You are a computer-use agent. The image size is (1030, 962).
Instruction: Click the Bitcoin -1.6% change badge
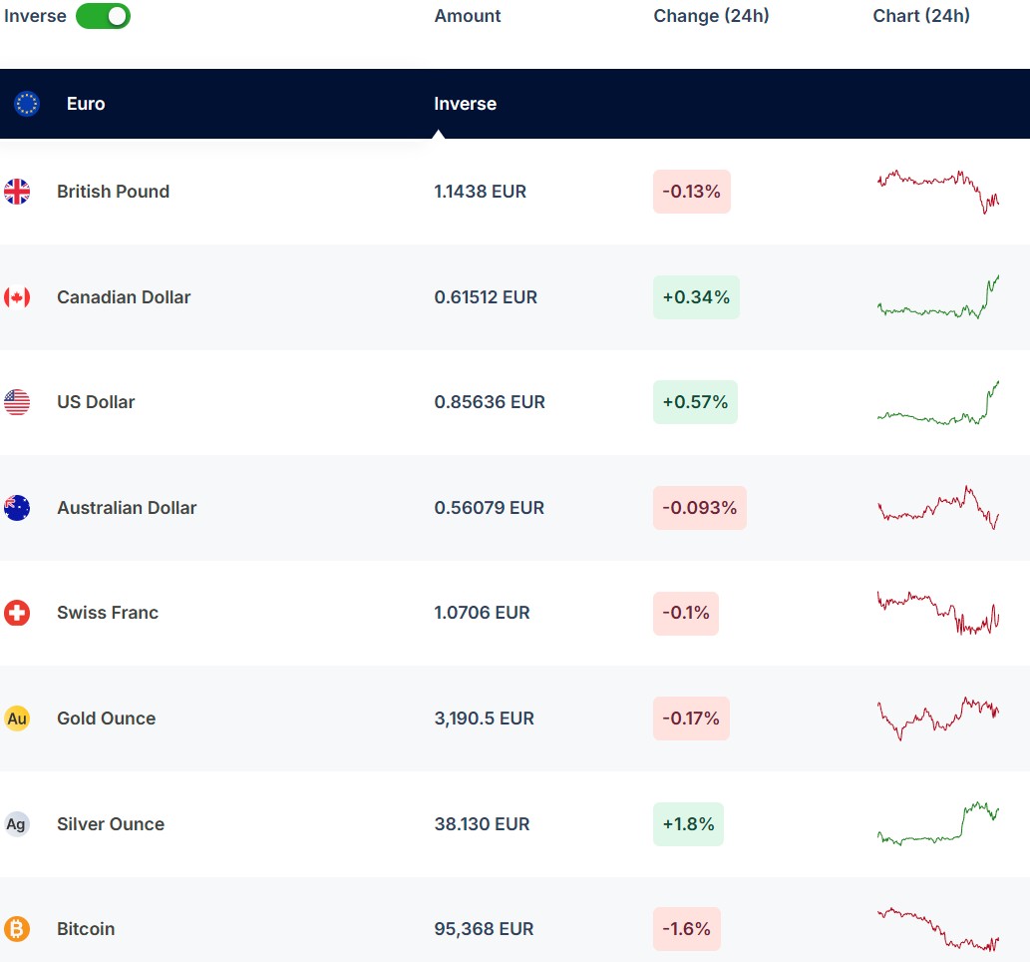[x=686, y=929]
